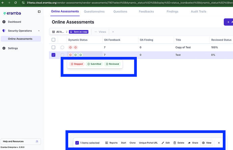Switch to Feedbacks tab
The image size is (233, 150).
tap(146, 11)
